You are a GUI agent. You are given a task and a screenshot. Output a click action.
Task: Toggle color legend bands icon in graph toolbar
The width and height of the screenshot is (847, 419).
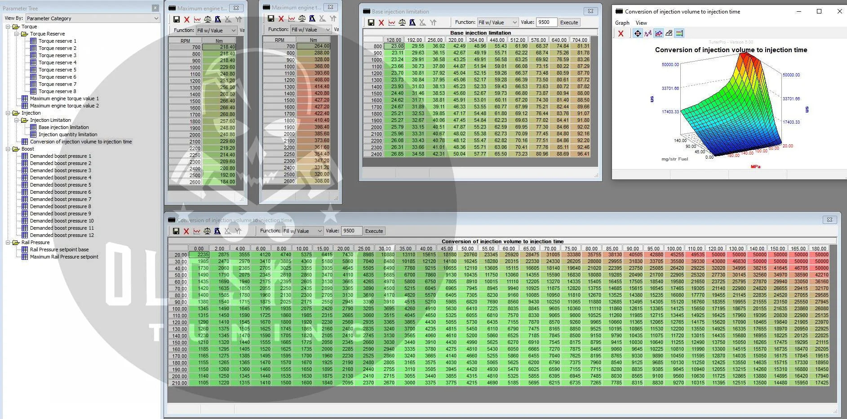[x=679, y=33]
